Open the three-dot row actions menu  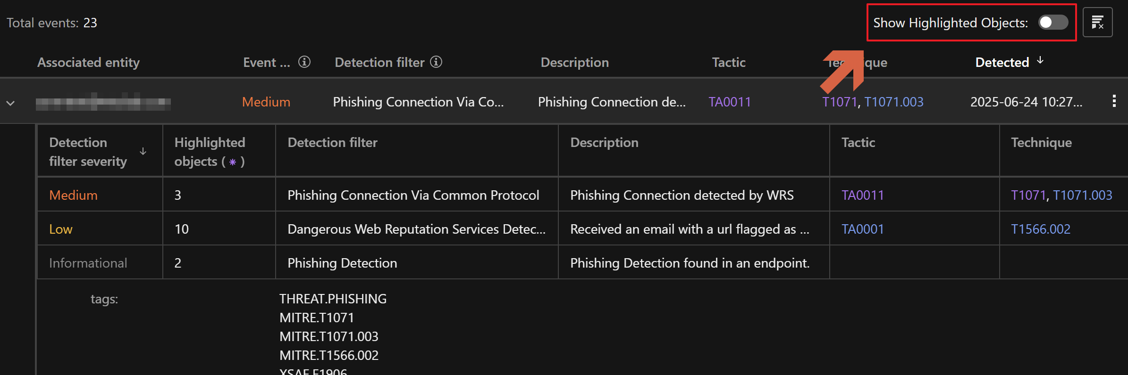pos(1114,101)
